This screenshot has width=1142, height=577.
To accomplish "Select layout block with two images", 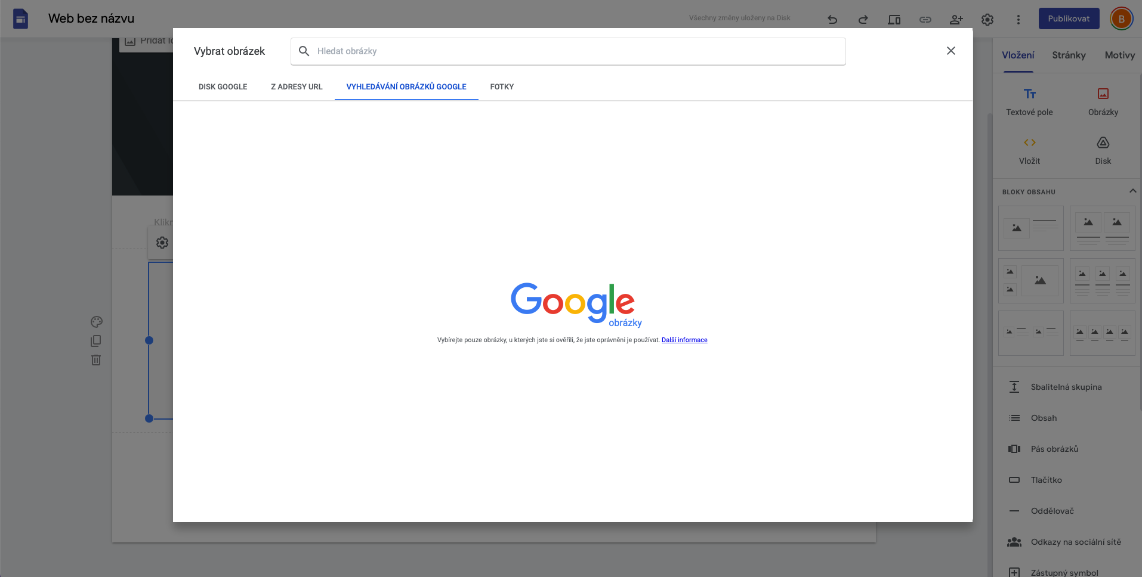I will 1102,228.
